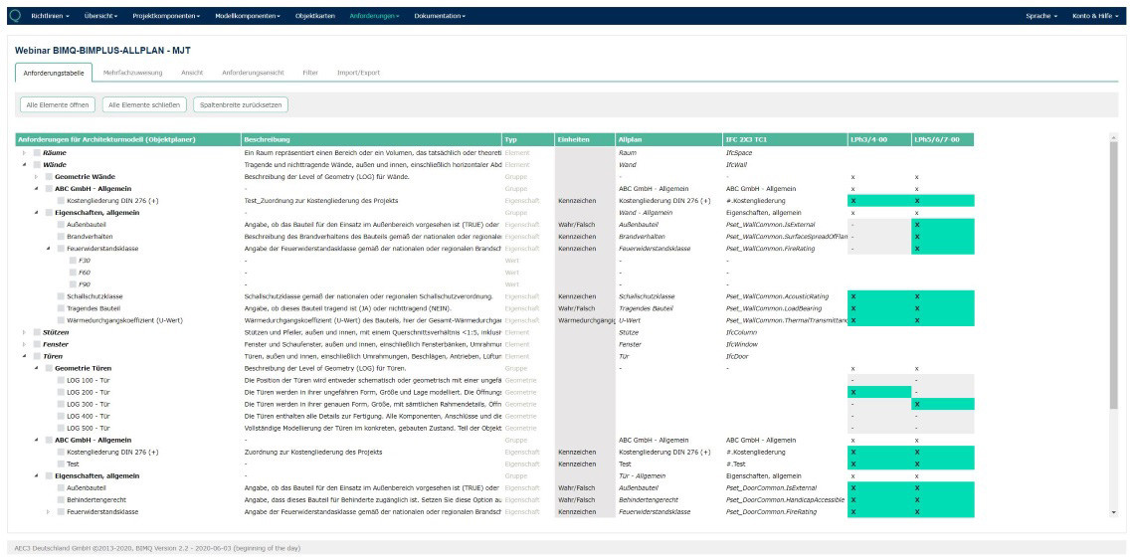This screenshot has height=558, width=1134.
Task: Click the Einheiten column header
Action: coord(584,139)
